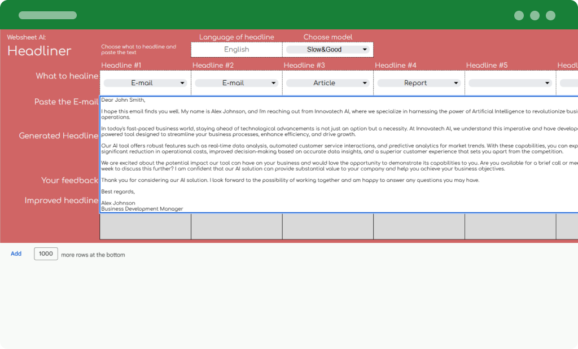Open the empty Headline #5 type dropdown
578x349 pixels.
[510, 83]
